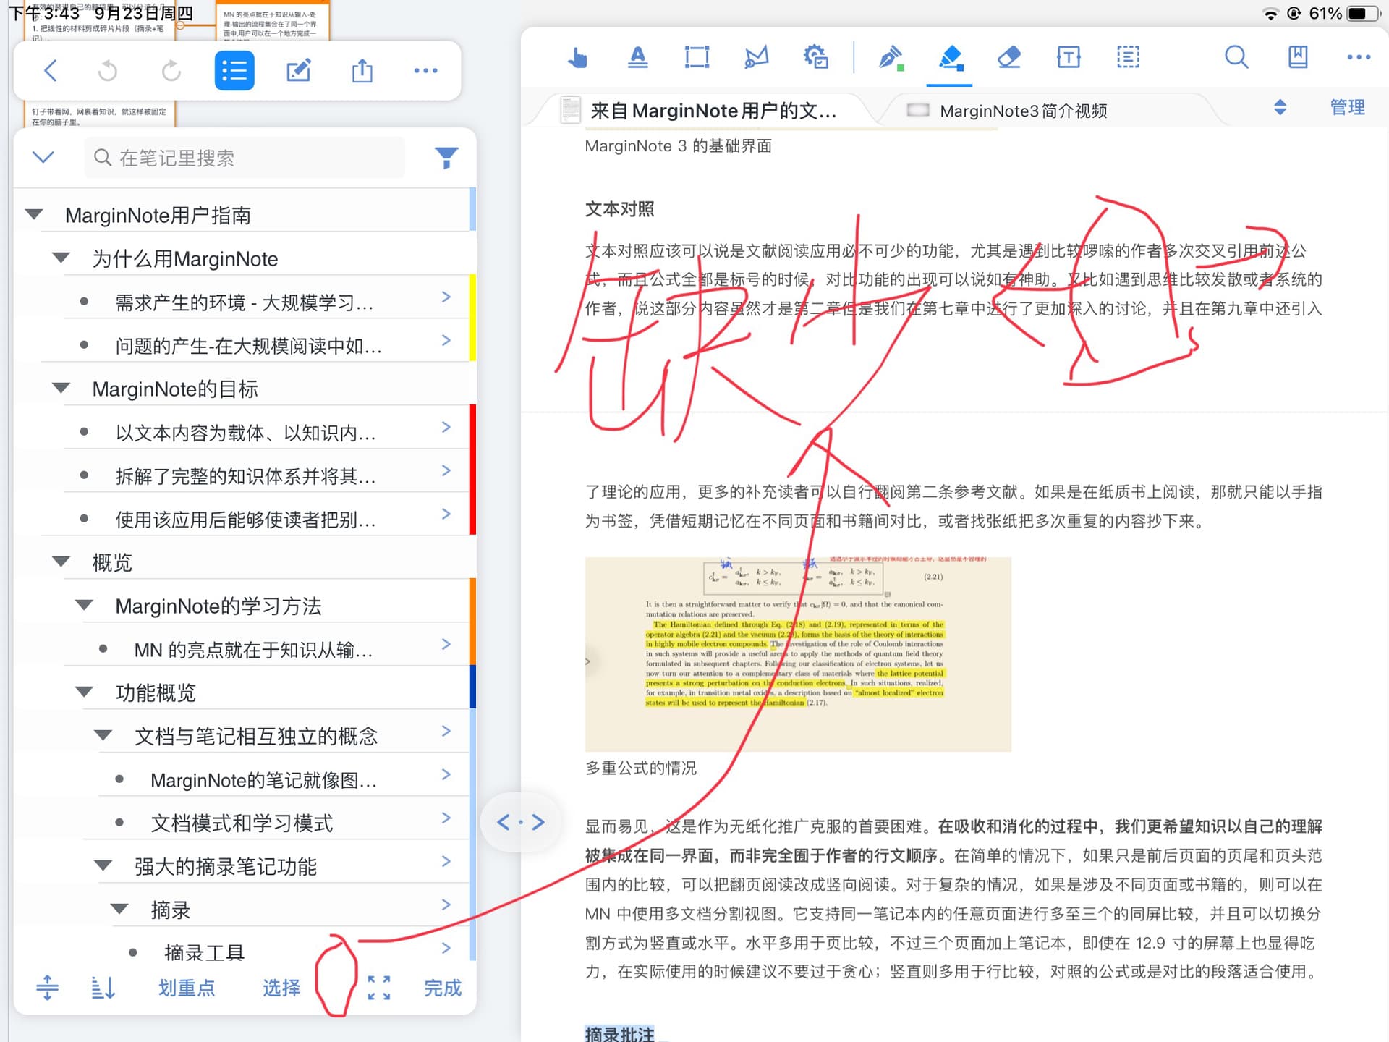1389x1042 pixels.
Task: Switch to MarginNote3简介视频 tab
Action: [x=1024, y=111]
